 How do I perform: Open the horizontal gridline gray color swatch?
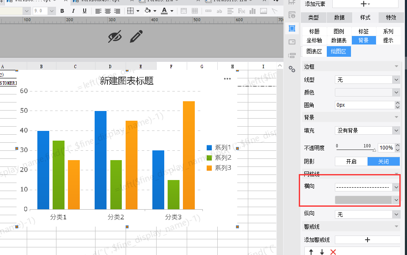[x=367, y=200]
